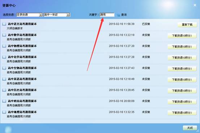Download the 高中地理高考通用版本 resource
Image resolution: width=200 pixels, height=133 pixels.
click(x=182, y=113)
